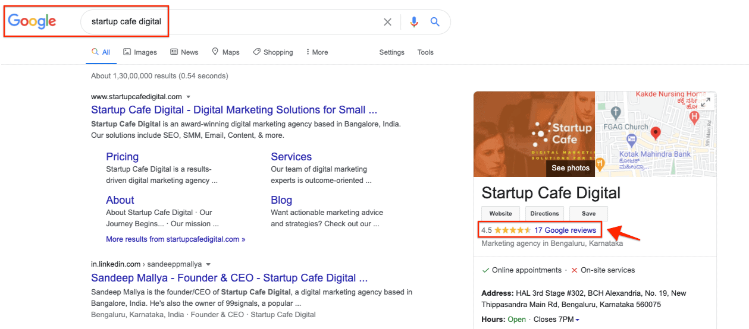Click the Startup Cafe Digital panel title
Viewport: 749px width, 329px height.
point(551,193)
